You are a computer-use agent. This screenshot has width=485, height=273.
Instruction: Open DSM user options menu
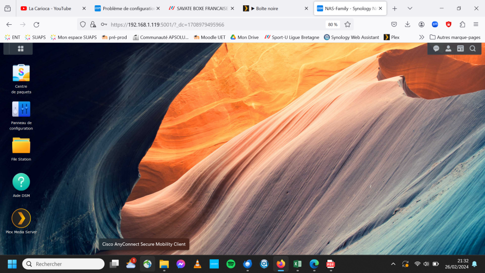pos(448,48)
